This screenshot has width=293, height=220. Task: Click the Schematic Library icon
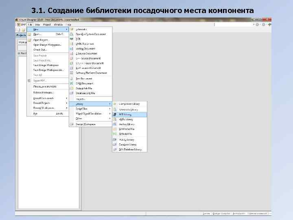click(115, 110)
